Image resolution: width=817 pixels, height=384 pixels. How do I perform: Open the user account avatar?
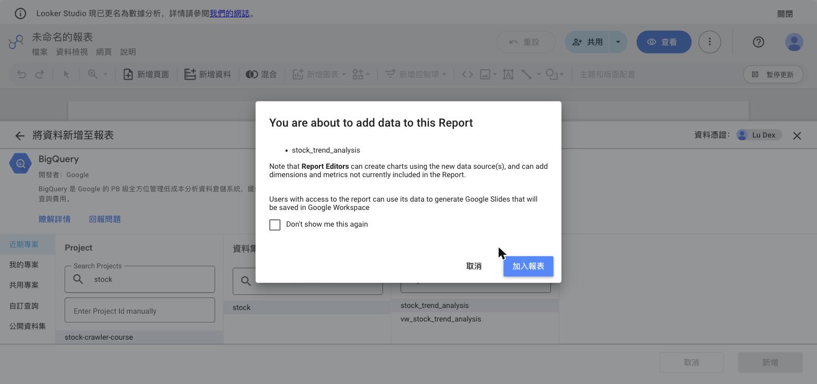coord(794,42)
